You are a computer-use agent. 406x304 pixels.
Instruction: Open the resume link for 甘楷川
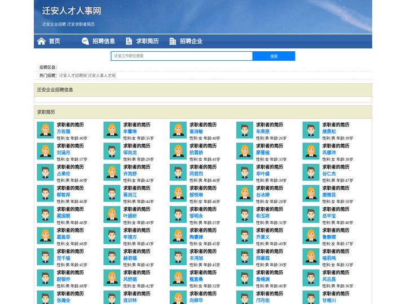tap(329, 301)
